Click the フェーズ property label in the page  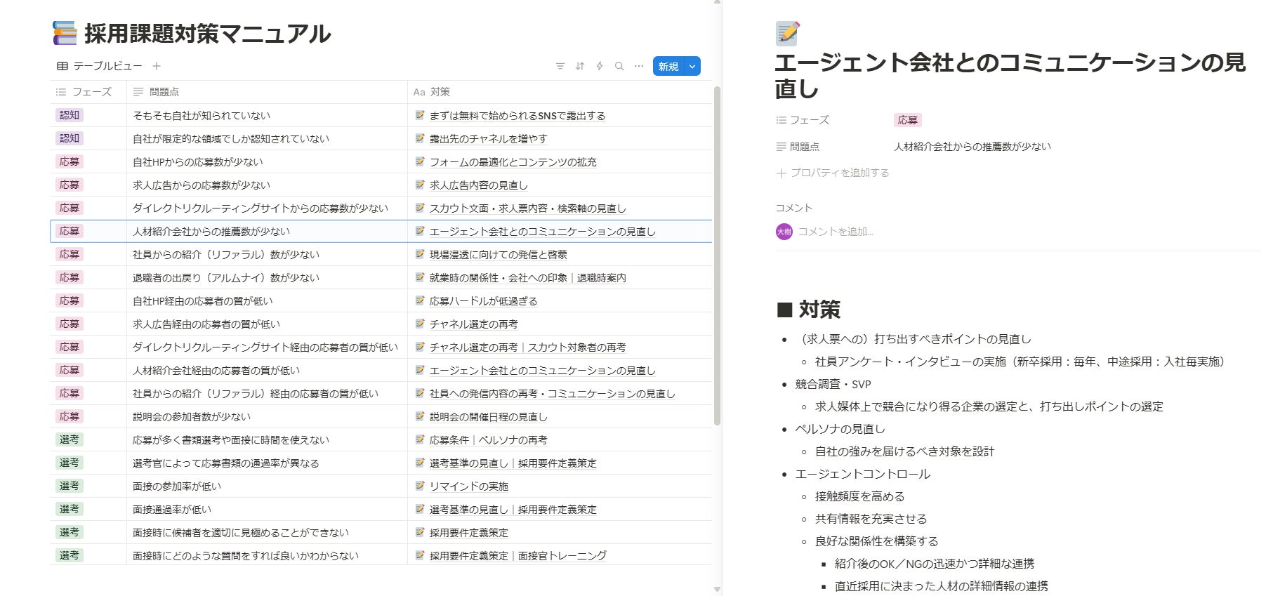tap(803, 120)
